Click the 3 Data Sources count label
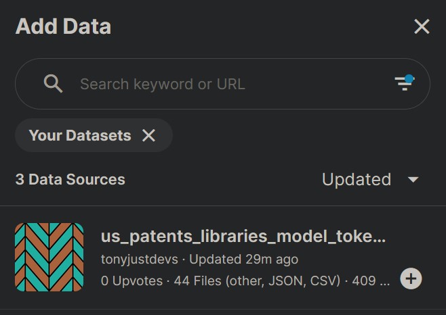Screen dimensions: 446x315 pyautogui.click(x=70, y=179)
